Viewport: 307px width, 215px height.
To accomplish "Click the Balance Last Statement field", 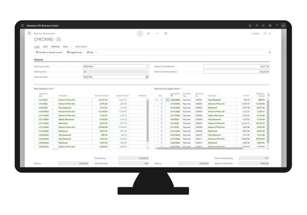I will (236, 67).
